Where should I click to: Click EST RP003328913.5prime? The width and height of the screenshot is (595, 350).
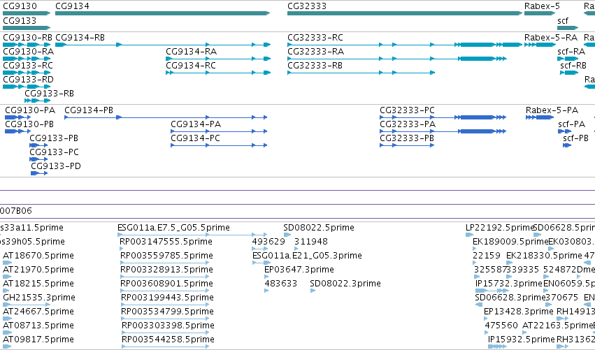tap(166, 270)
